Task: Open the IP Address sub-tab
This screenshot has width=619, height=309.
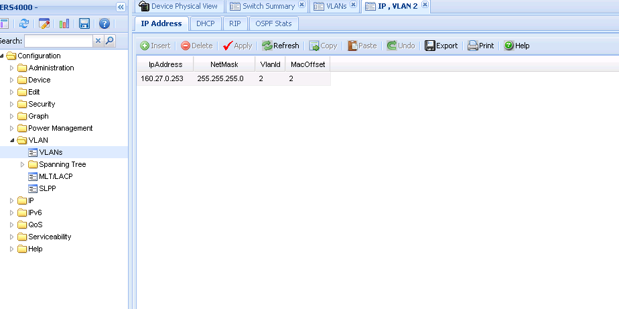Action: [x=161, y=23]
